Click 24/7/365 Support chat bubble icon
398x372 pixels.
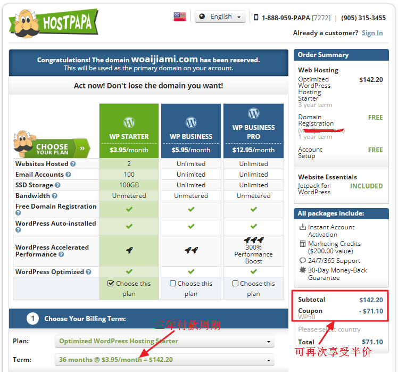click(x=303, y=261)
